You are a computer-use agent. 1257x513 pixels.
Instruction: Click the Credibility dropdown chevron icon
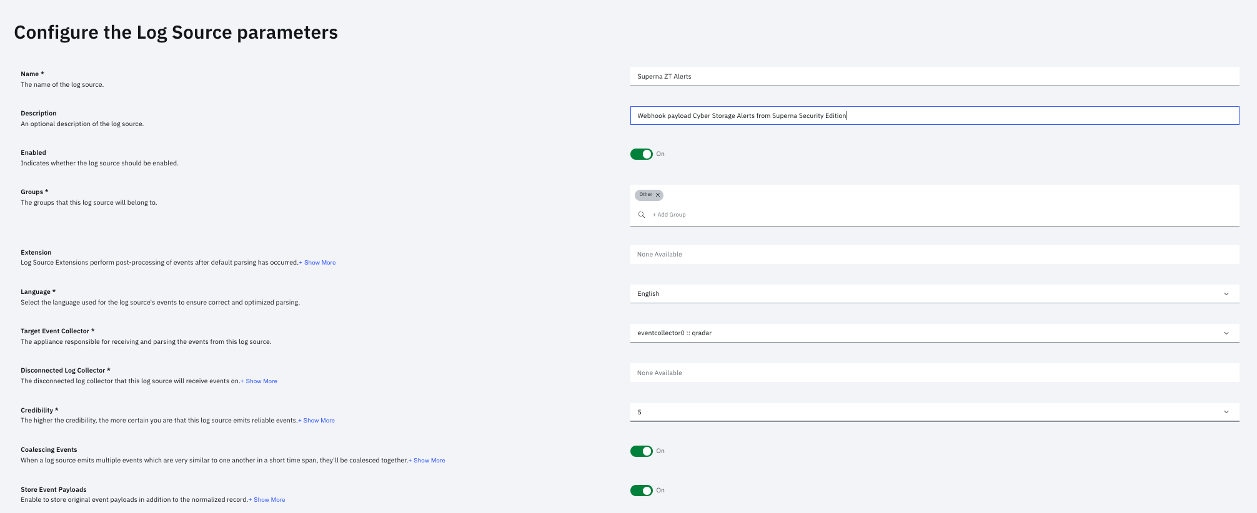[1226, 412]
